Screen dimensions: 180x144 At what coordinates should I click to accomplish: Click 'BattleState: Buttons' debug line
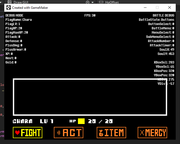pyautogui.click(x=156, y=20)
